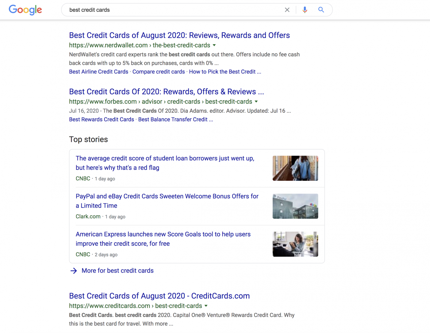Click the Google logo
Screen dimensions: 430x333
point(26,10)
